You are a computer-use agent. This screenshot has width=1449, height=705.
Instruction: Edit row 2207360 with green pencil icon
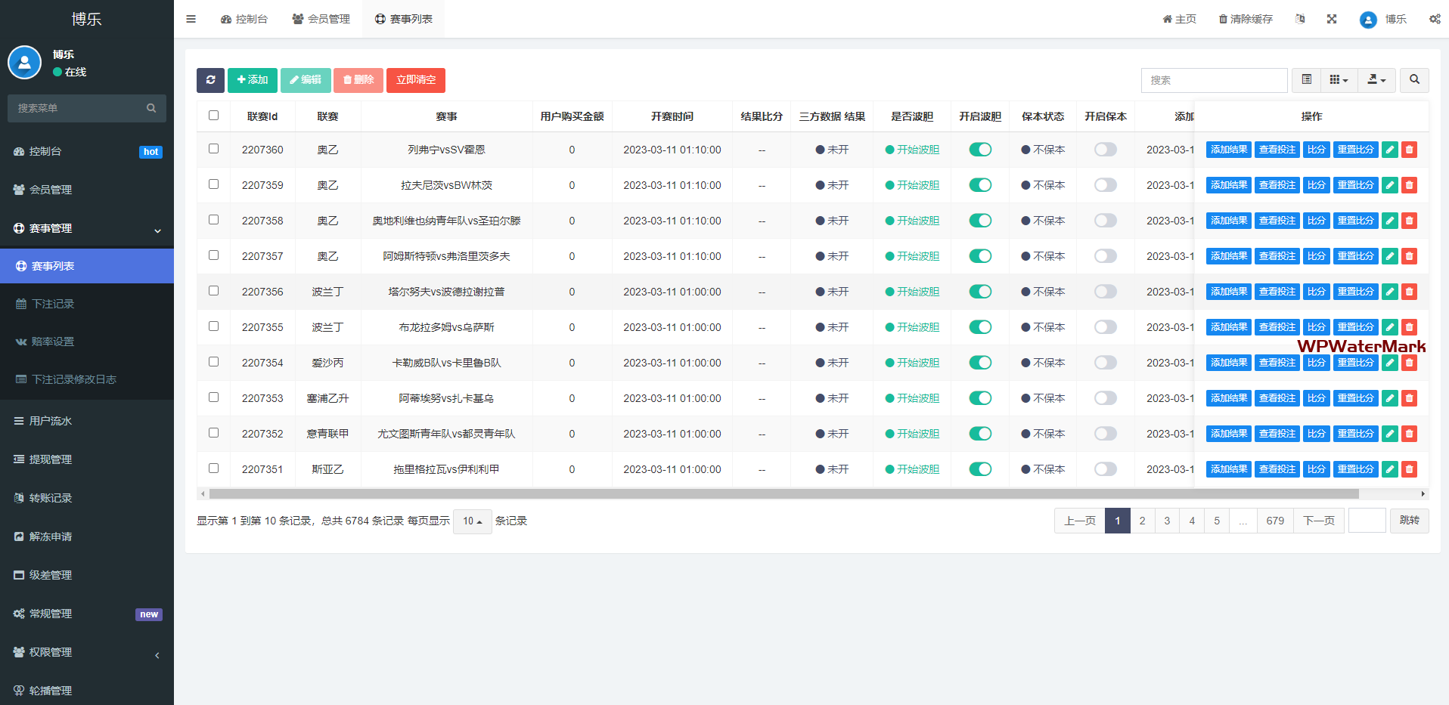point(1390,150)
